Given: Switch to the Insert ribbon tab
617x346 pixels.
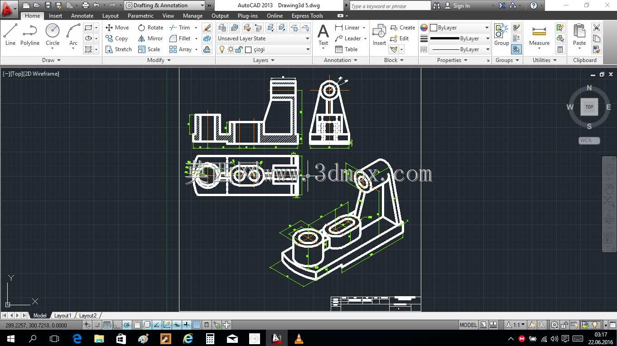Looking at the screenshot, I should [x=56, y=15].
